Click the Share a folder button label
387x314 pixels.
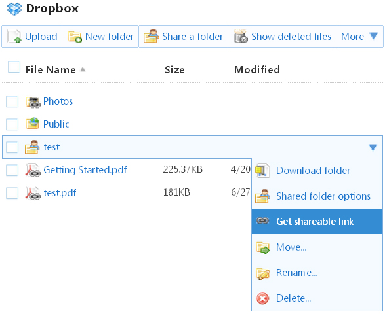(x=192, y=37)
